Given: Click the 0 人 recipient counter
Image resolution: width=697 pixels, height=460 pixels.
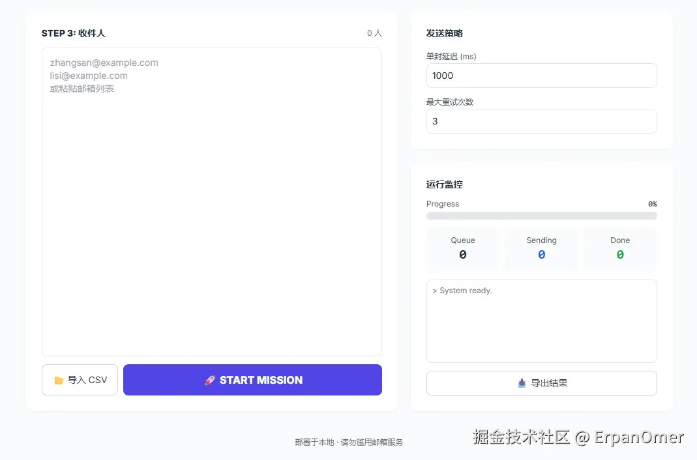Looking at the screenshot, I should 374,33.
